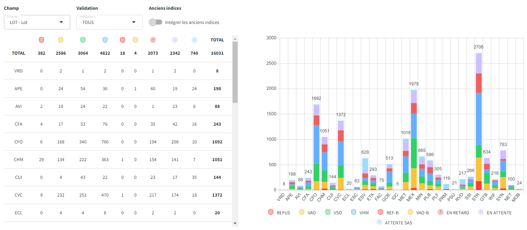Click the REF-B shield icon in chart legend
This screenshot has width=527, height=230.
[x=381, y=212]
